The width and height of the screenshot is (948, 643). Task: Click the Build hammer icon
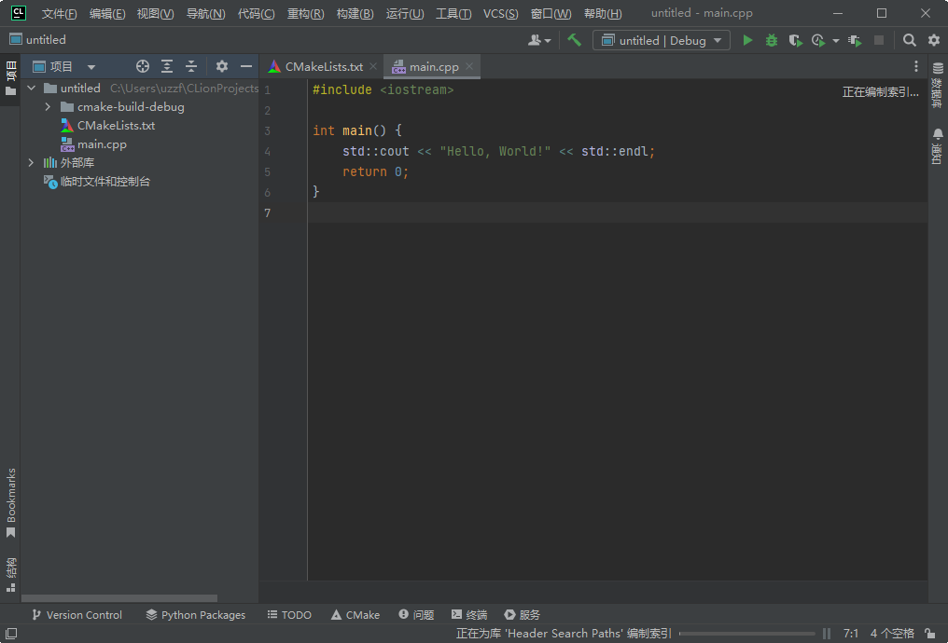[x=574, y=40]
